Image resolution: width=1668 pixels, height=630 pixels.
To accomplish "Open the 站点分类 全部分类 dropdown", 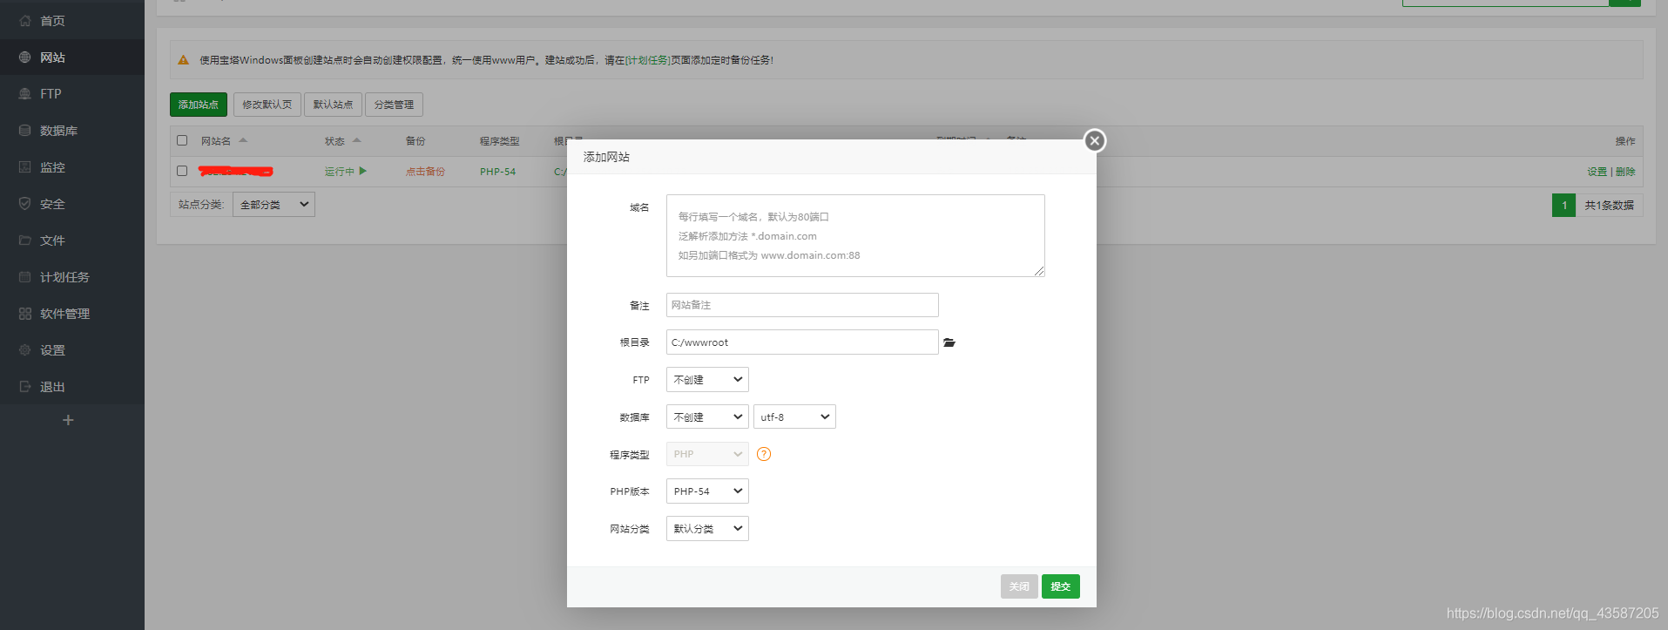I will (x=273, y=205).
